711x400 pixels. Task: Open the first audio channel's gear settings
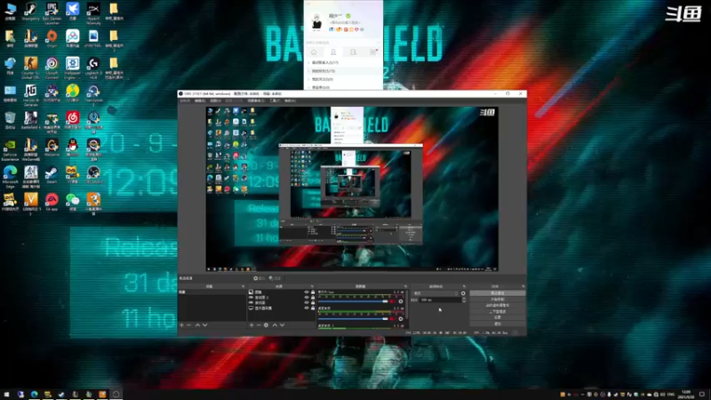(401, 301)
